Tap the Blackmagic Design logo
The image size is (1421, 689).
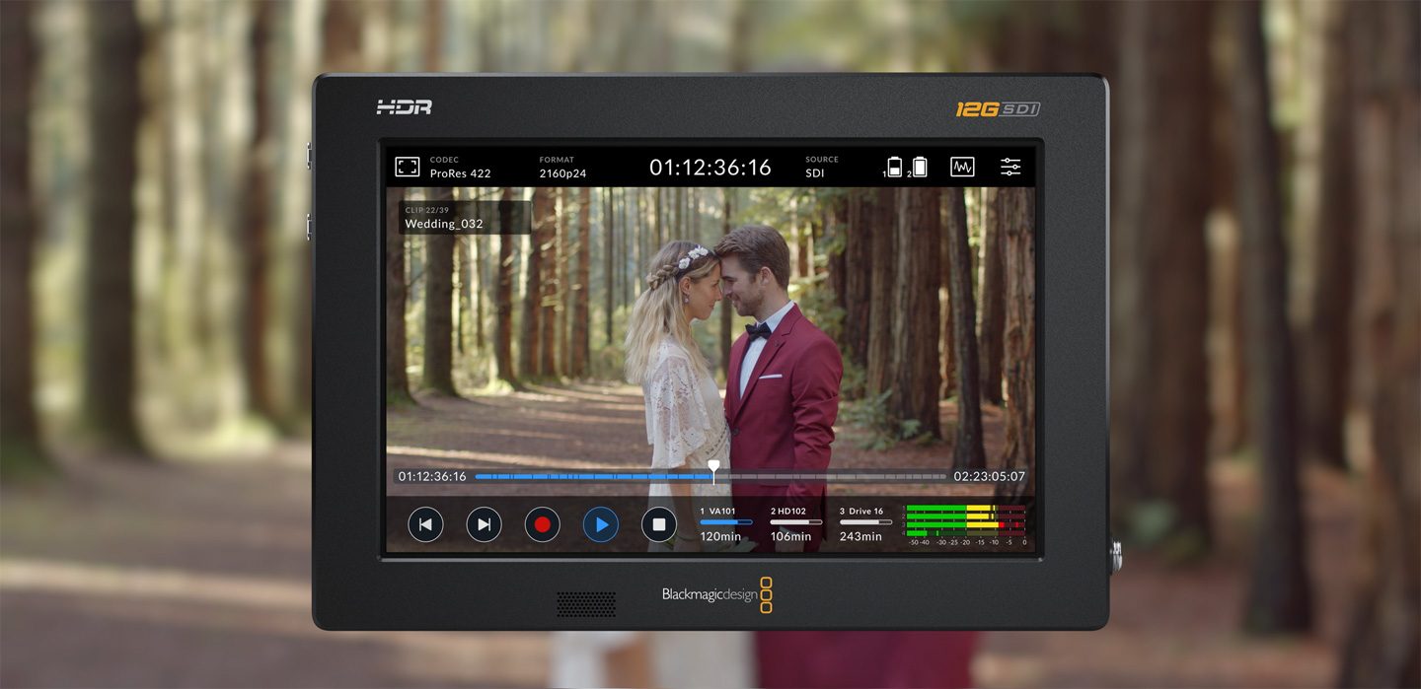[710, 592]
